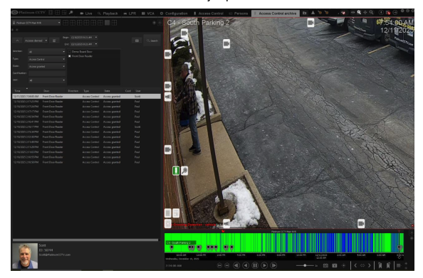Image resolution: width=423 pixels, height=278 pixels.
Task: Select the highlighted filled layout grid option
Action: [x=107, y=23]
